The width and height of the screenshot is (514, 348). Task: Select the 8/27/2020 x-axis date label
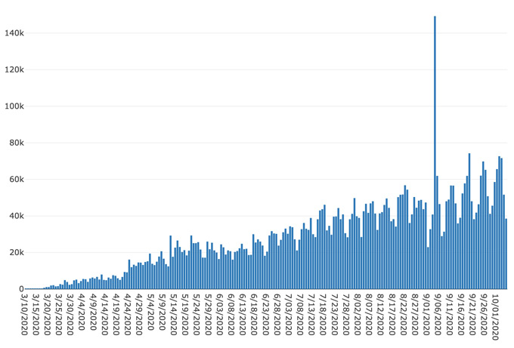(414, 314)
